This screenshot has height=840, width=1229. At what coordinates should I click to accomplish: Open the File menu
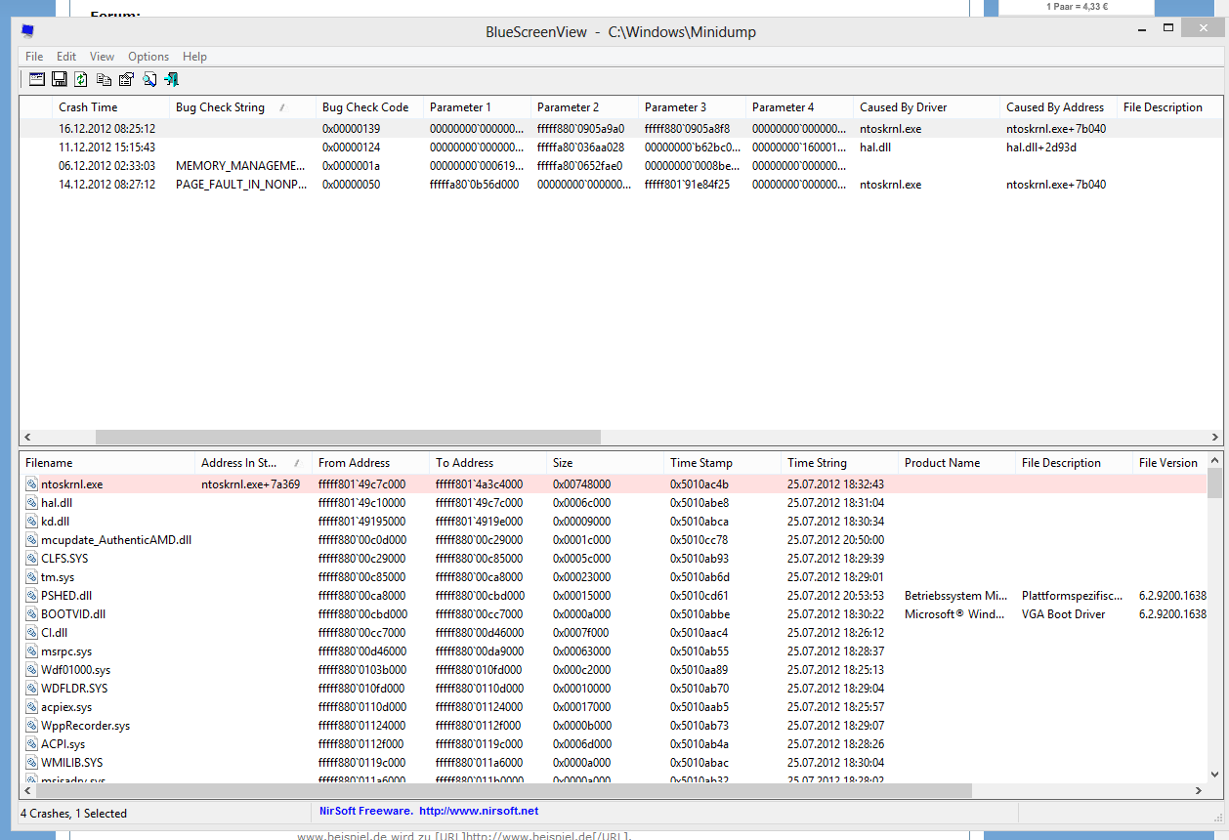click(34, 57)
